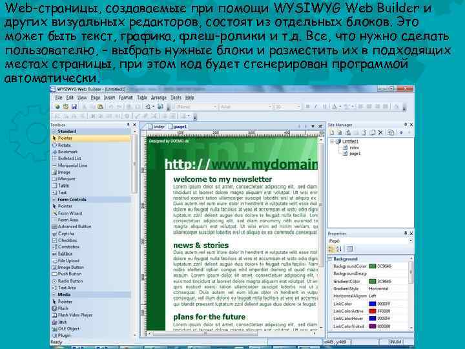Click the page's vertical scrollbar
This screenshot has height=349, width=465.
(x=321, y=233)
